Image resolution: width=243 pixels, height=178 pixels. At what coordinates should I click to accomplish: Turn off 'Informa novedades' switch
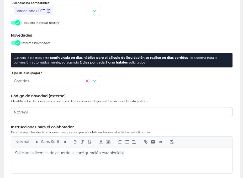(x=16, y=43)
